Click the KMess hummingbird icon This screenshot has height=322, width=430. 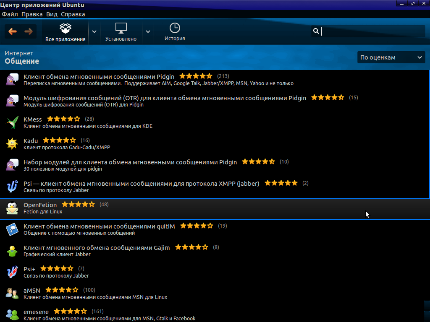tap(12, 122)
